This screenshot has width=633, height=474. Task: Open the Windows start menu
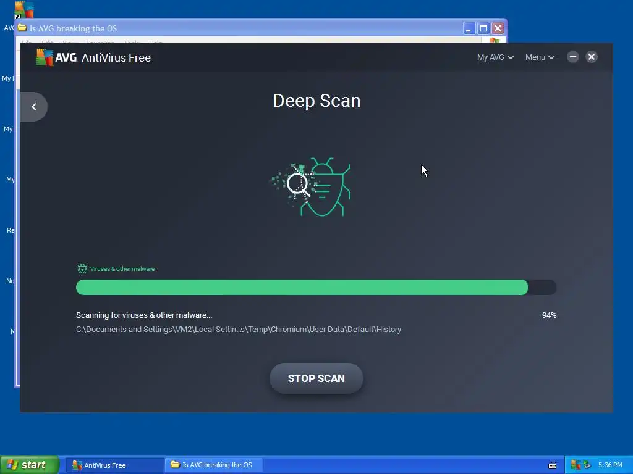[x=30, y=465]
